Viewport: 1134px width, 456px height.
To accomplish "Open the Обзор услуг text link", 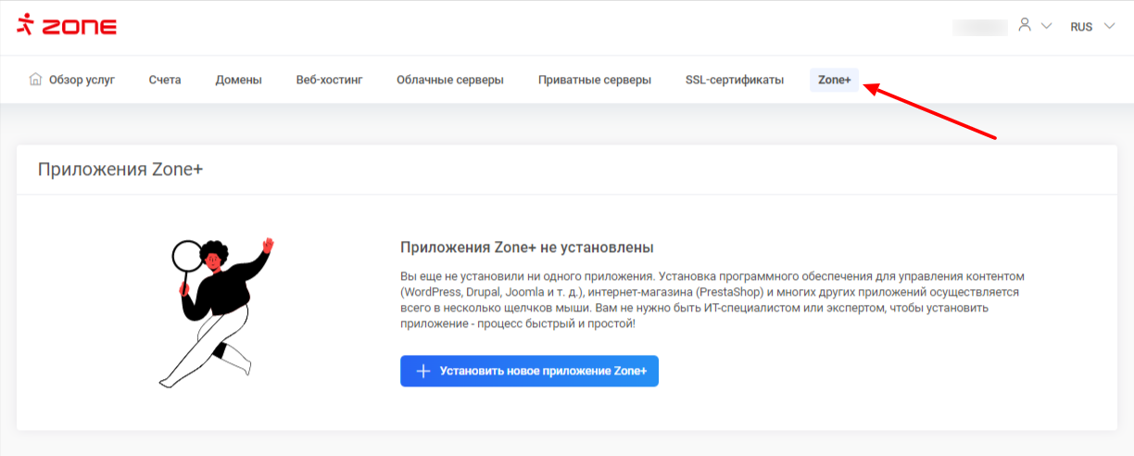I will [x=82, y=80].
